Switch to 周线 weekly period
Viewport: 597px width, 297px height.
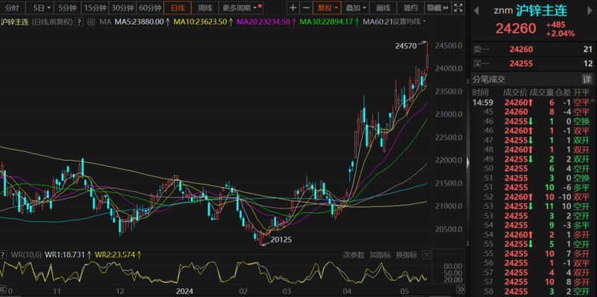[x=204, y=7]
